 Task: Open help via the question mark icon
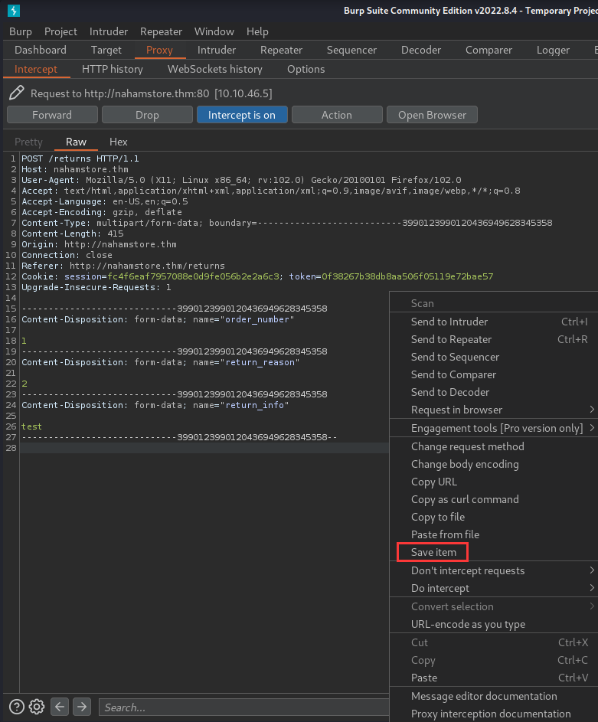click(17, 707)
